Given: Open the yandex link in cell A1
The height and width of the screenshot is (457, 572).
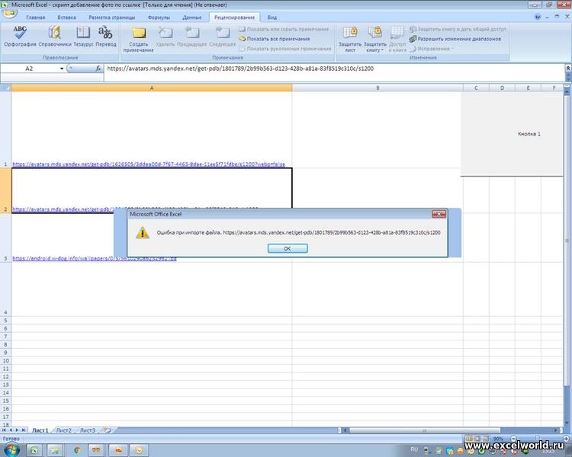Looking at the screenshot, I should (x=149, y=164).
